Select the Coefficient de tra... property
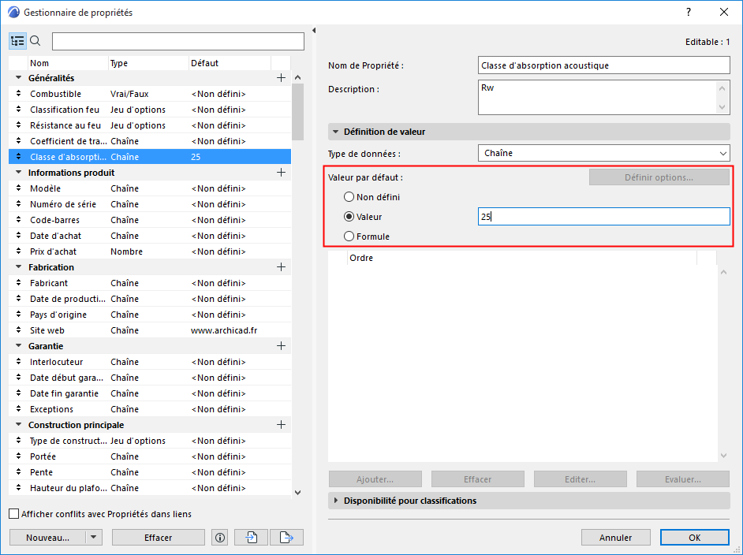The image size is (743, 555). 150,141
